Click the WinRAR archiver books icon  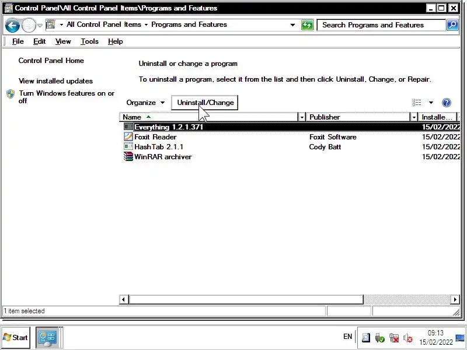pyautogui.click(x=128, y=156)
